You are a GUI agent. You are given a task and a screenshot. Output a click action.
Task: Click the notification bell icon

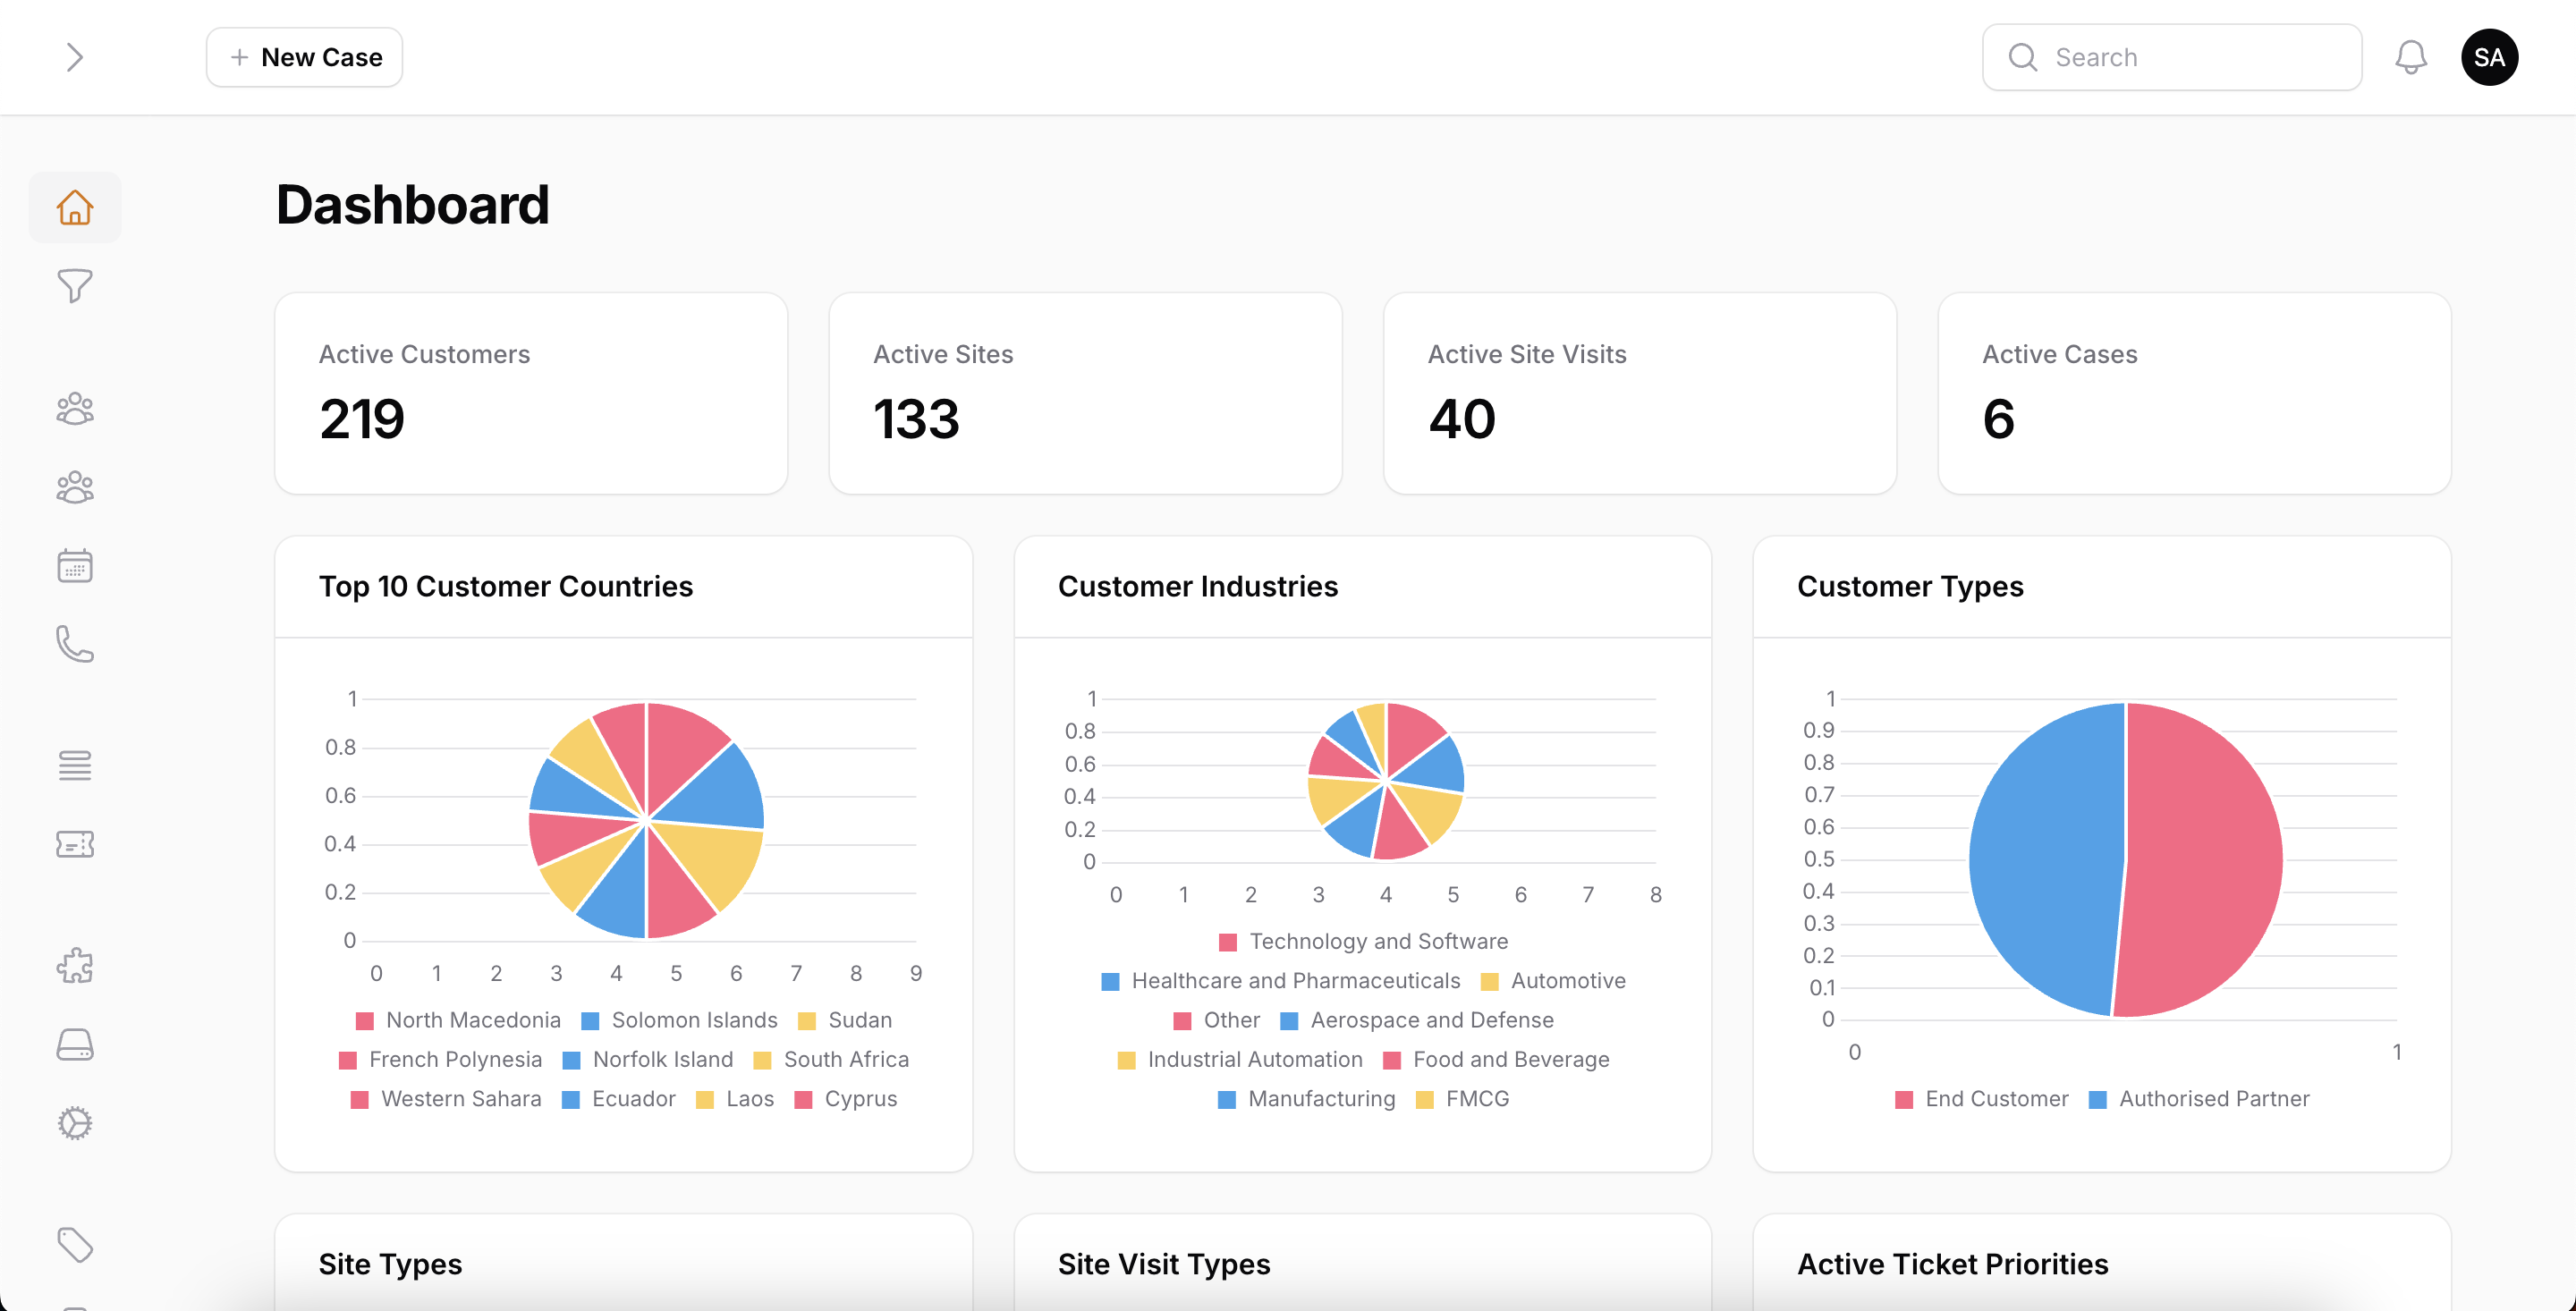[x=2410, y=57]
